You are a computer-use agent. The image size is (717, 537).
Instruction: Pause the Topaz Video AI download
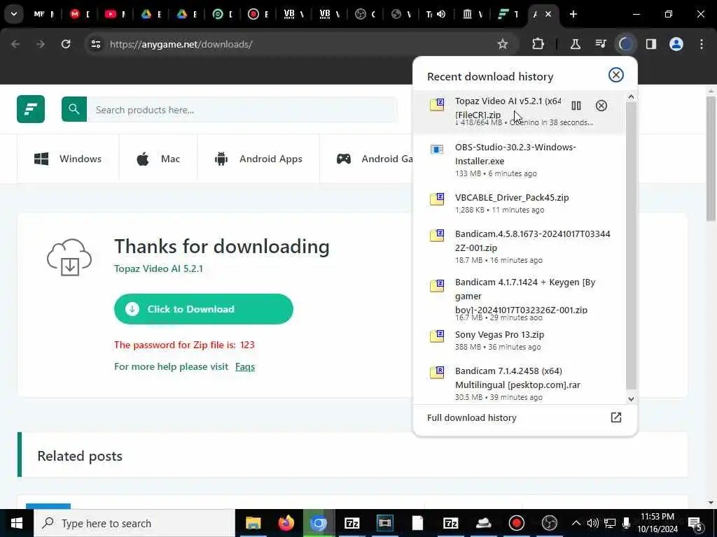[576, 106]
